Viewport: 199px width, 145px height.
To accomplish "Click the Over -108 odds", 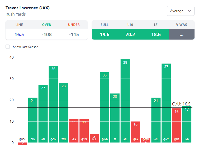I will (46, 35).
